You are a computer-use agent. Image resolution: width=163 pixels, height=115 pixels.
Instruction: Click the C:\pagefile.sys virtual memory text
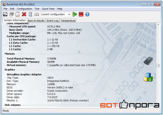tap(71, 65)
